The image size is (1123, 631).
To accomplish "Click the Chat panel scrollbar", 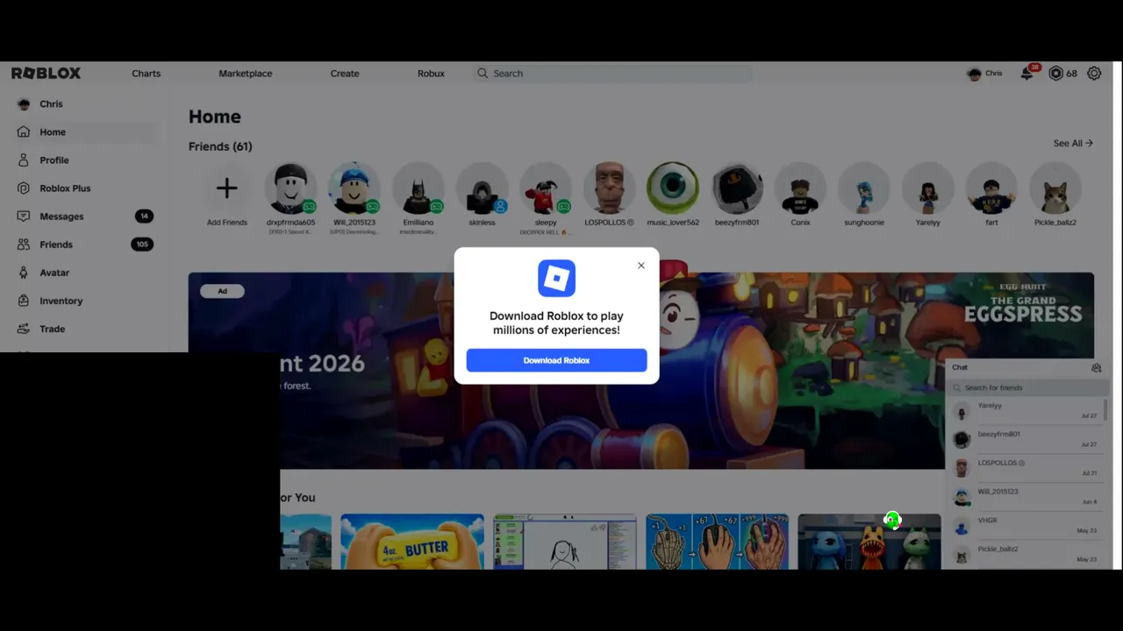I will click(x=1105, y=409).
